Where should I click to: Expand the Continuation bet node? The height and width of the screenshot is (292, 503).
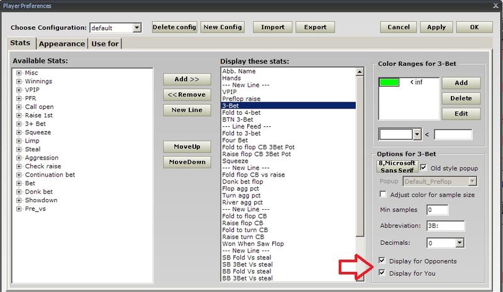coord(19,175)
